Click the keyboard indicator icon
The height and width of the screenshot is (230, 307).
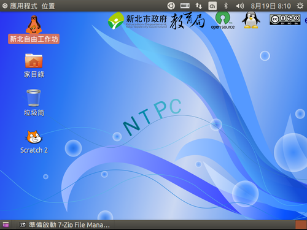pyautogui.click(x=185, y=6)
